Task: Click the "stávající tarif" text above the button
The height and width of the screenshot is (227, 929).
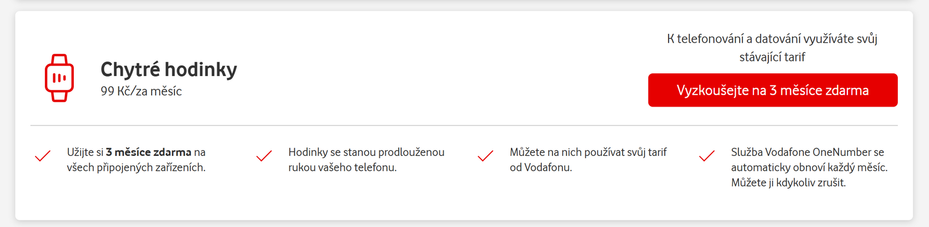Action: tap(772, 57)
